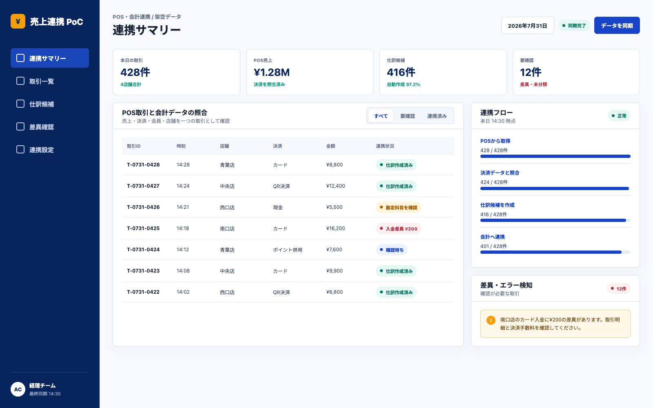Click the POS・会計連携 breadcrumb text
Screen dimensions: 653x408
point(131,17)
